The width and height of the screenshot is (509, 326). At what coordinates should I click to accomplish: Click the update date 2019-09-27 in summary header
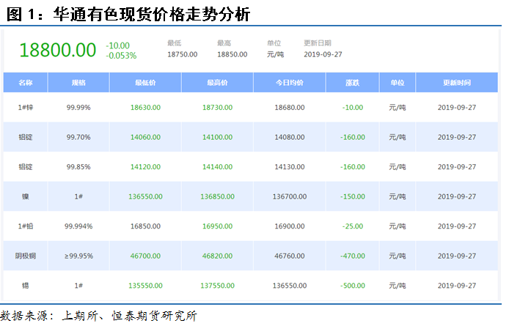pyautogui.click(x=323, y=54)
